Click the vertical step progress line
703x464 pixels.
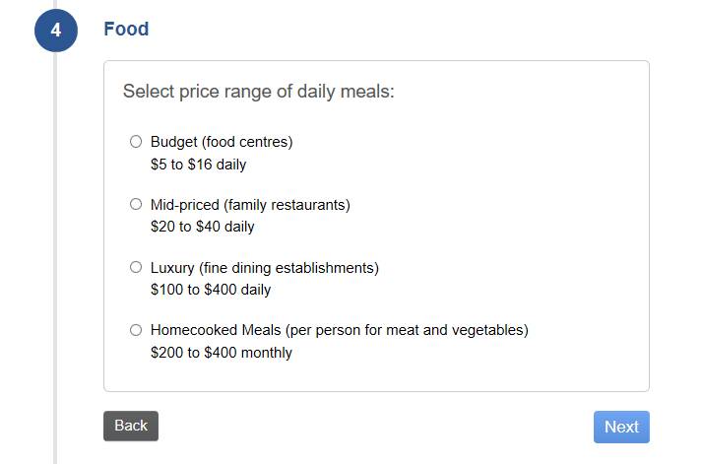coord(55,246)
